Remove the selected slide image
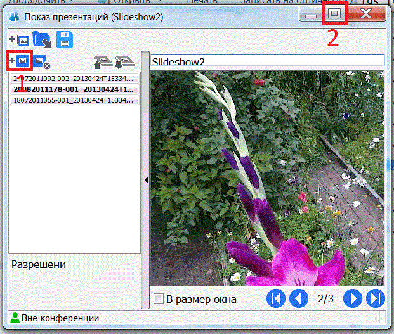The image size is (394, 334). pyautogui.click(x=41, y=61)
